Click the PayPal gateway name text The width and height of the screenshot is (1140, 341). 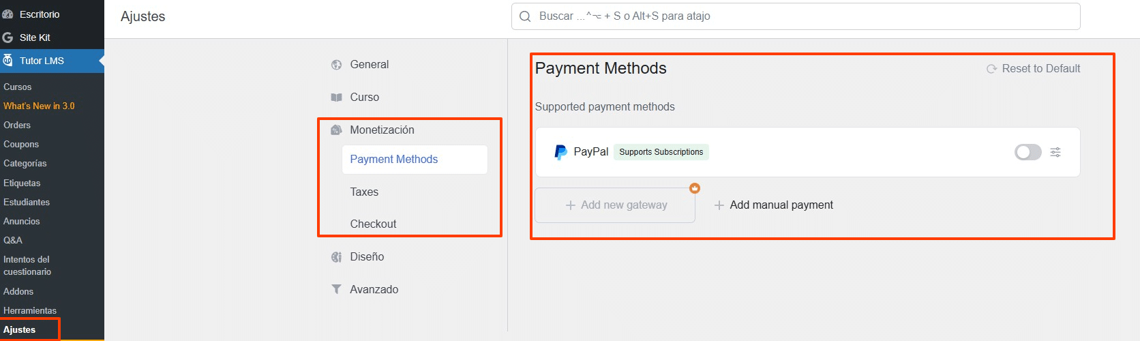(591, 152)
